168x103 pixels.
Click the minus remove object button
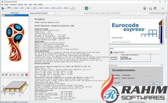point(10,75)
